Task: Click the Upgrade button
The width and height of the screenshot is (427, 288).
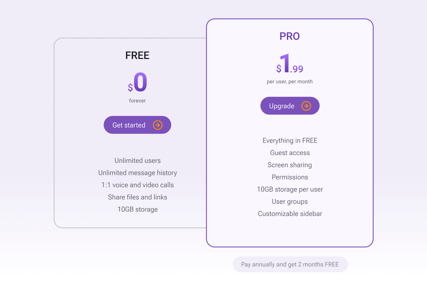Action: (290, 106)
